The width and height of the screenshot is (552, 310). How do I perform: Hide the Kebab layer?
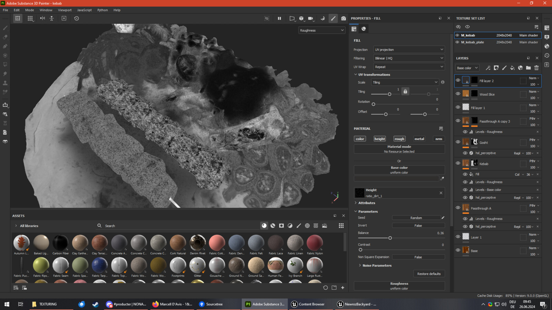click(458, 163)
